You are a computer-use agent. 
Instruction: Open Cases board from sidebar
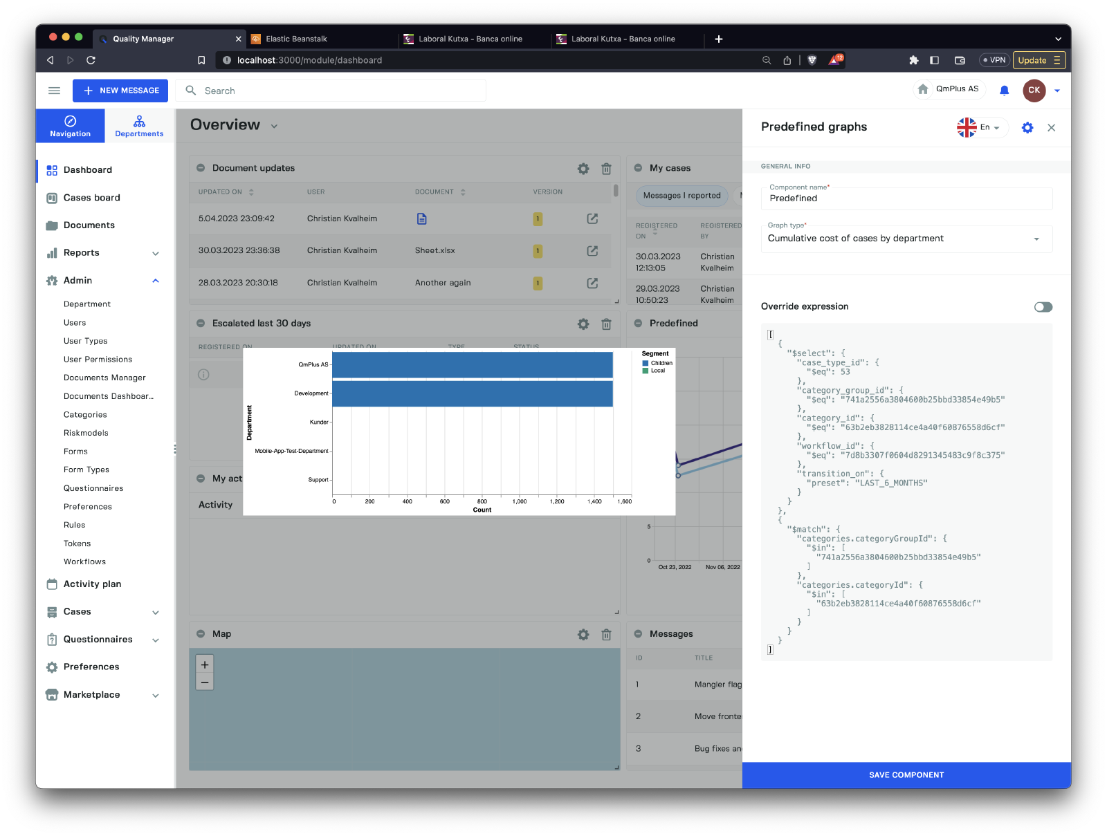pos(91,198)
